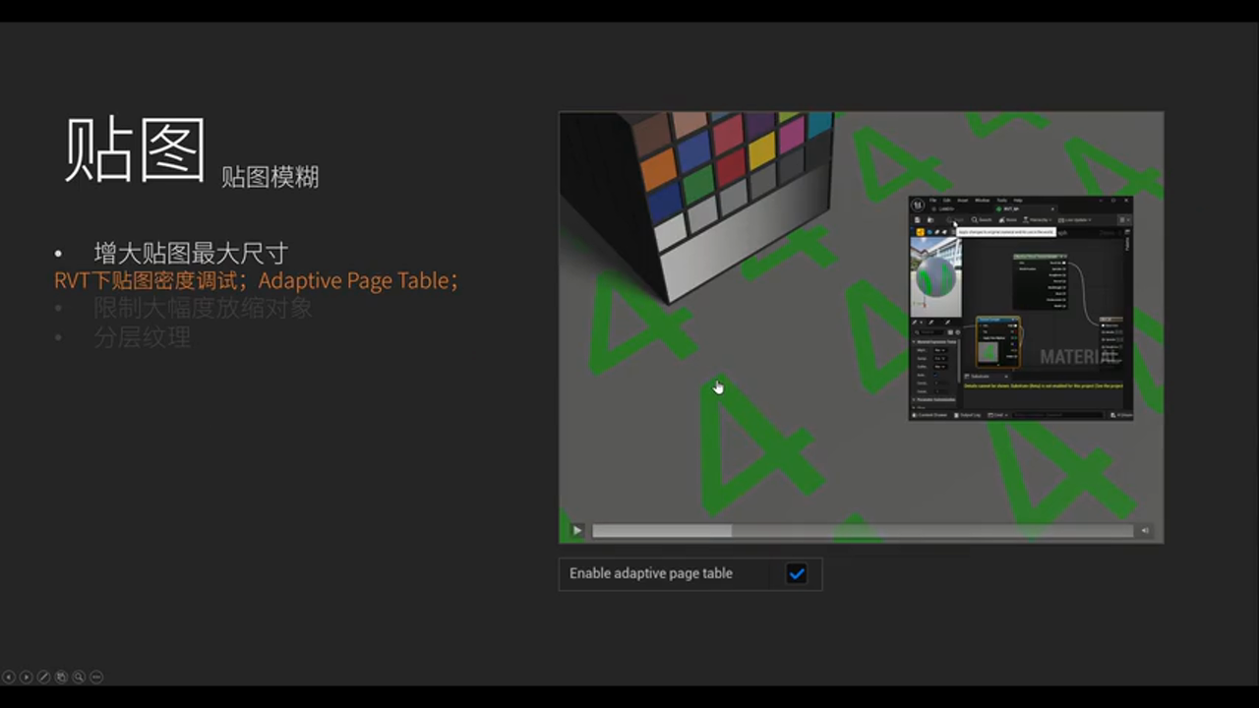Play the embedded video

pyautogui.click(x=577, y=531)
